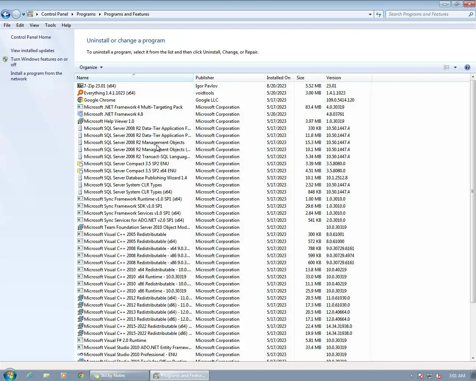
Task: Click the Back navigation arrow
Action: coord(6,15)
